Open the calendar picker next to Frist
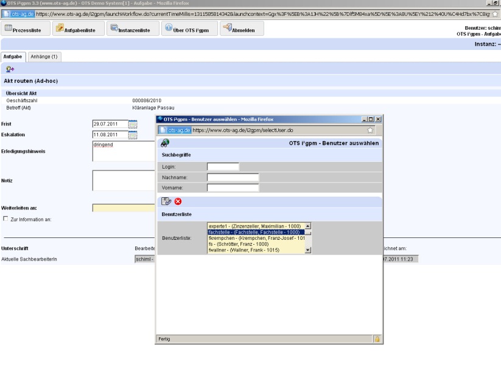 click(133, 124)
